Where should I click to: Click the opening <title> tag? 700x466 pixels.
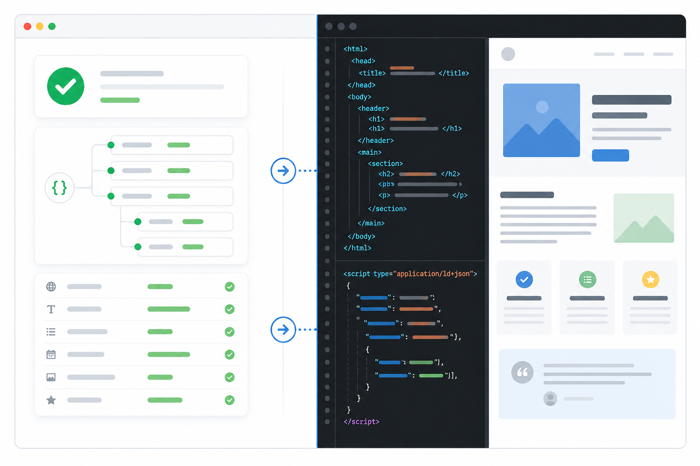[x=372, y=73]
